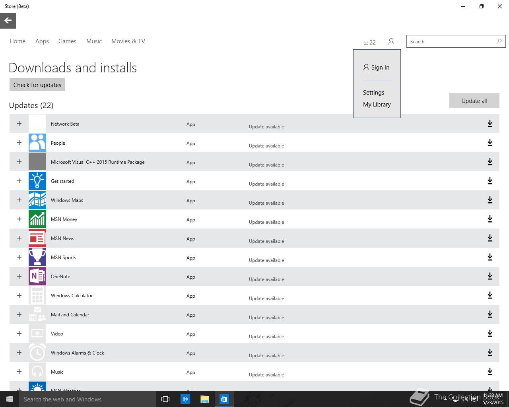509x407 pixels.
Task: Expand the Video row
Action: pyautogui.click(x=19, y=333)
